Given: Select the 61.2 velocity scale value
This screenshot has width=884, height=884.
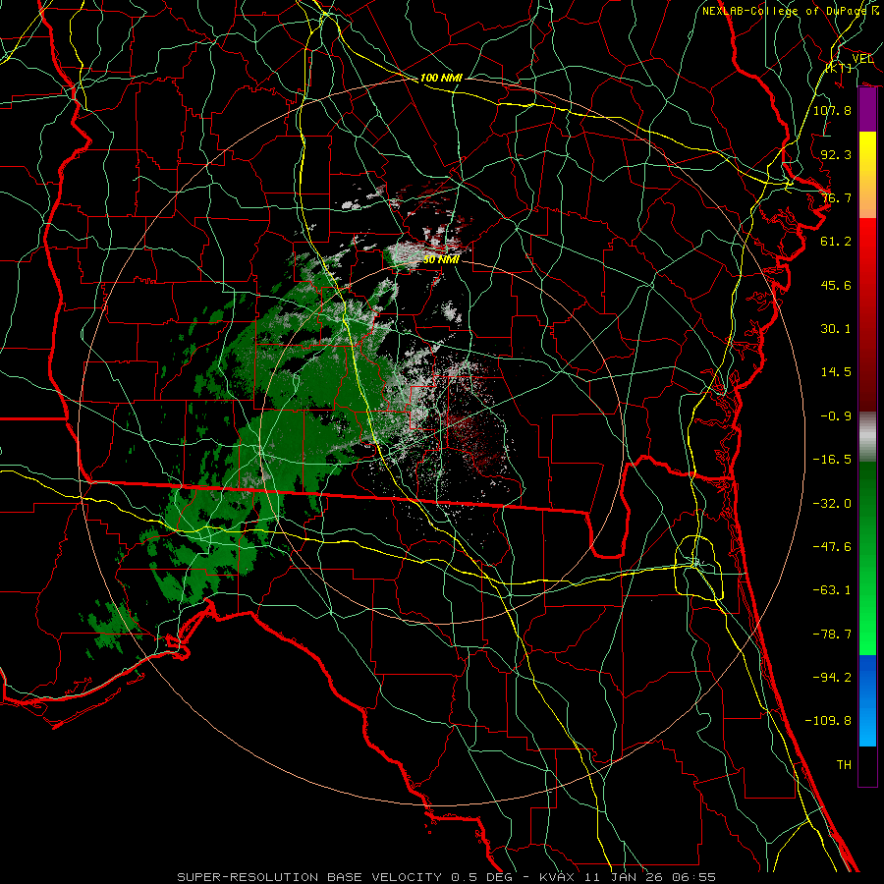Looking at the screenshot, I should [836, 242].
